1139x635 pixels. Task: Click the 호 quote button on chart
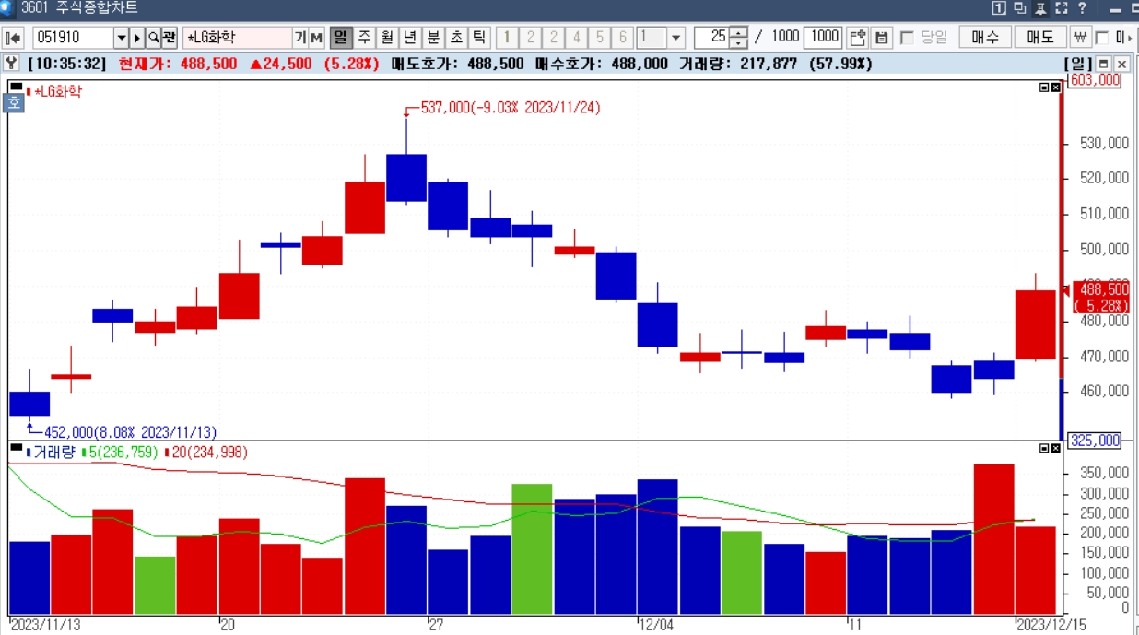coord(15,104)
